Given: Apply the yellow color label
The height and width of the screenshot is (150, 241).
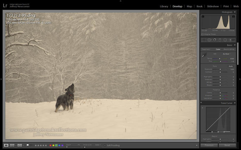Looking at the screenshot, I should 53,145.
